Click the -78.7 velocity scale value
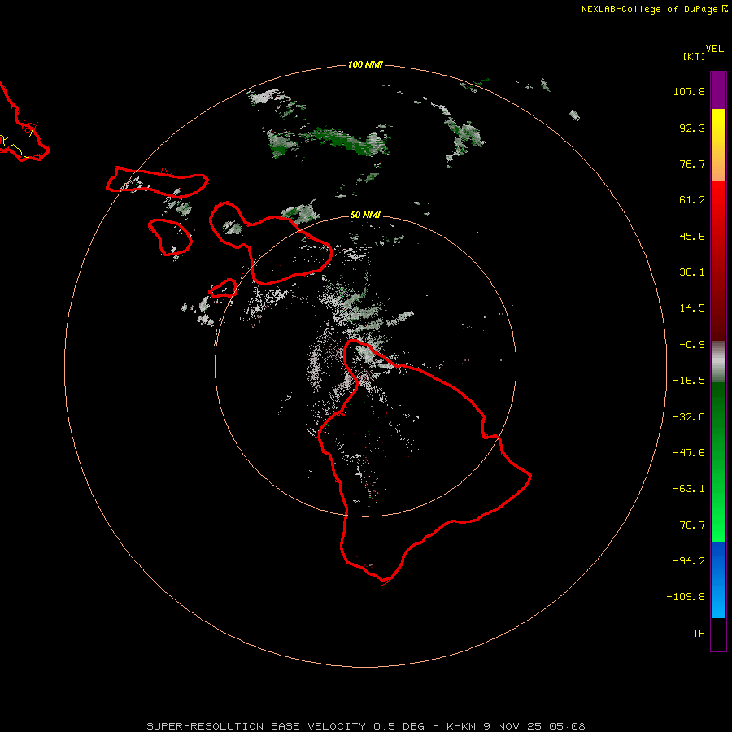The width and height of the screenshot is (732, 732). (x=689, y=525)
